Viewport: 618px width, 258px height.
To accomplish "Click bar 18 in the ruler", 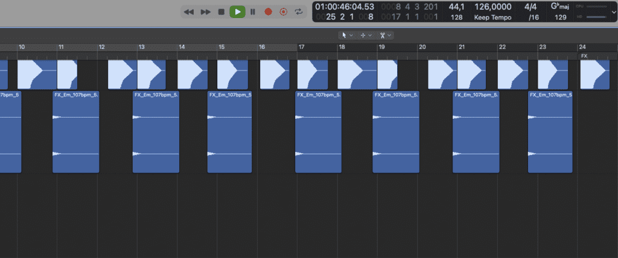I will tap(342, 47).
